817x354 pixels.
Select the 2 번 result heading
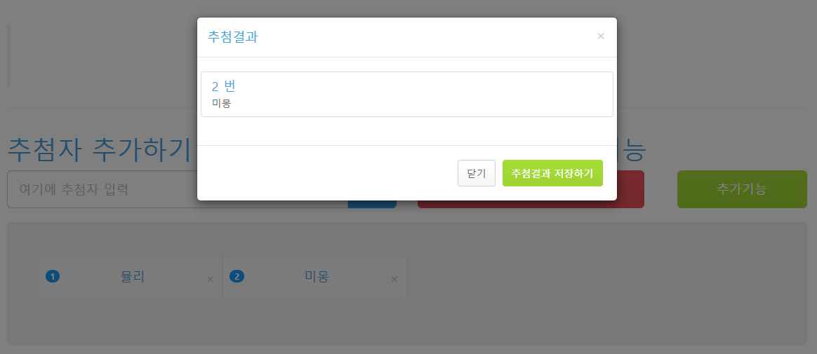(x=224, y=86)
